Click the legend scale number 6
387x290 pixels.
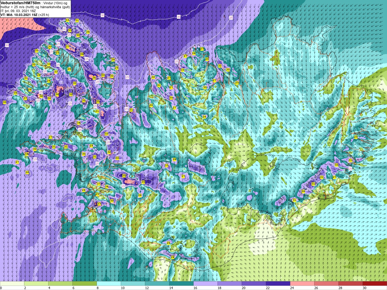[x=73, y=288]
